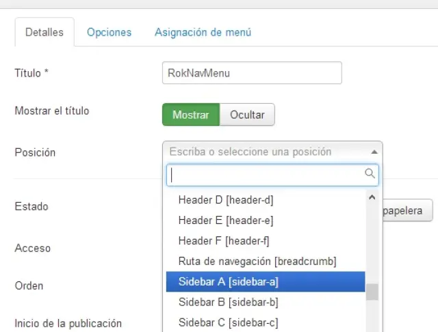Set title display to Mostrar
The image size is (438, 332).
[190, 115]
